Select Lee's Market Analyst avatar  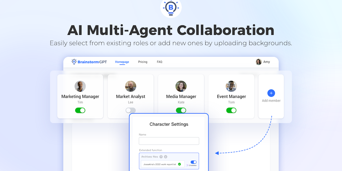[131, 86]
